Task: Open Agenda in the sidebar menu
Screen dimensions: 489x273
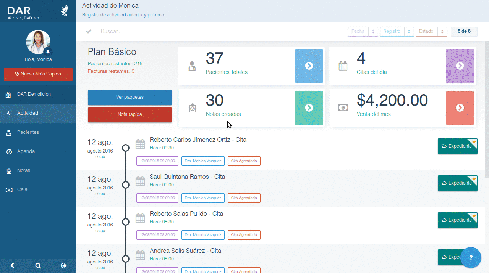Action: [x=38, y=151]
